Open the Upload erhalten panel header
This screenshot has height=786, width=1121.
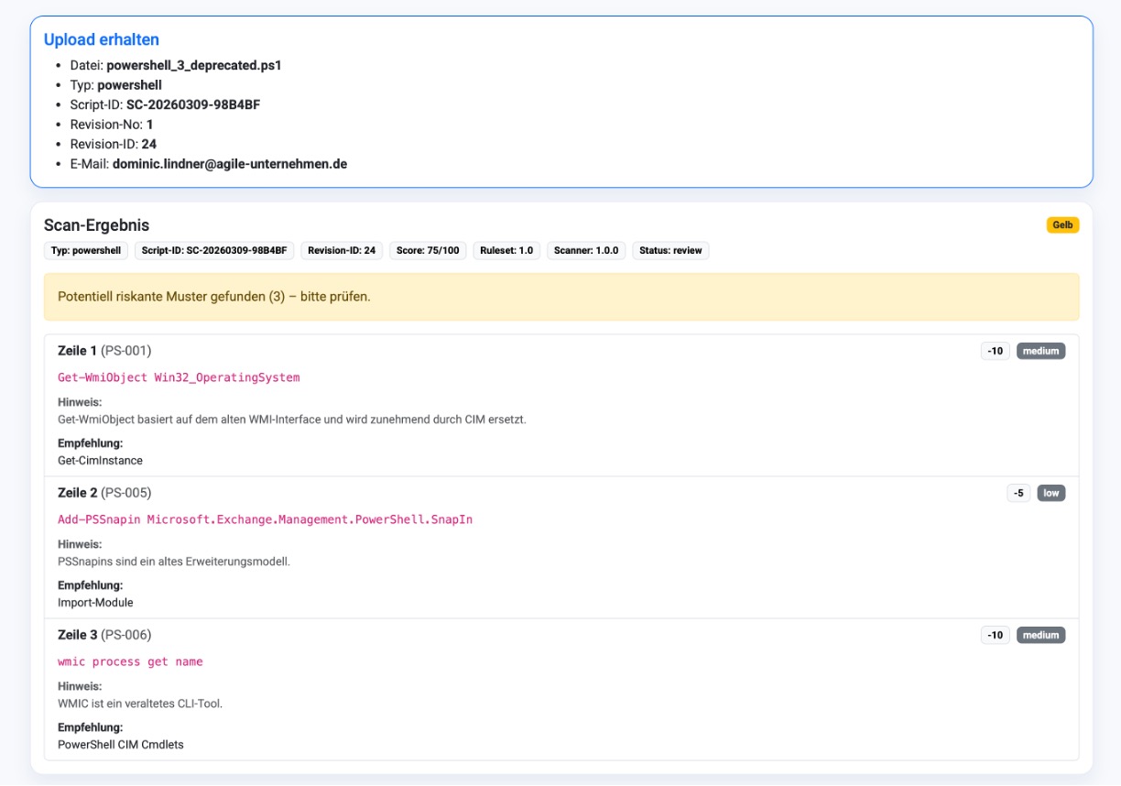pos(101,39)
